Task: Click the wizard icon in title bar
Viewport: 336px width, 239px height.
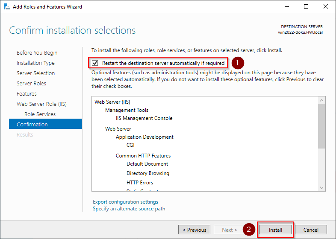Action: pos(7,7)
